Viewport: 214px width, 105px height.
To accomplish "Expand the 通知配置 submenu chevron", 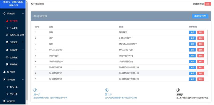I will (23, 50).
